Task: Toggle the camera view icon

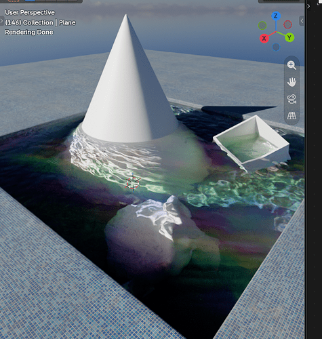Action: tap(291, 99)
